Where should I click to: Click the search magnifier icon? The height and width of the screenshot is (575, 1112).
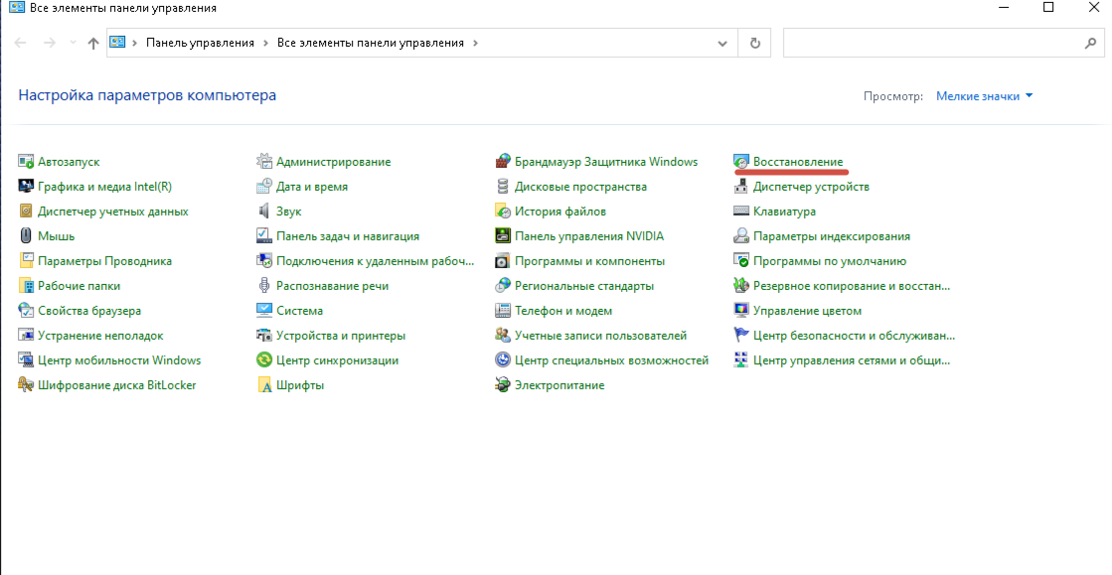tap(1091, 44)
